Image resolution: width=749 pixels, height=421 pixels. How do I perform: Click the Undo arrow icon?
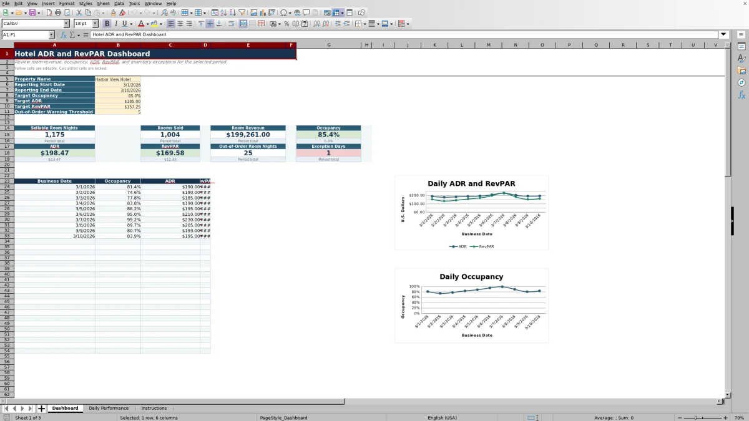134,12
